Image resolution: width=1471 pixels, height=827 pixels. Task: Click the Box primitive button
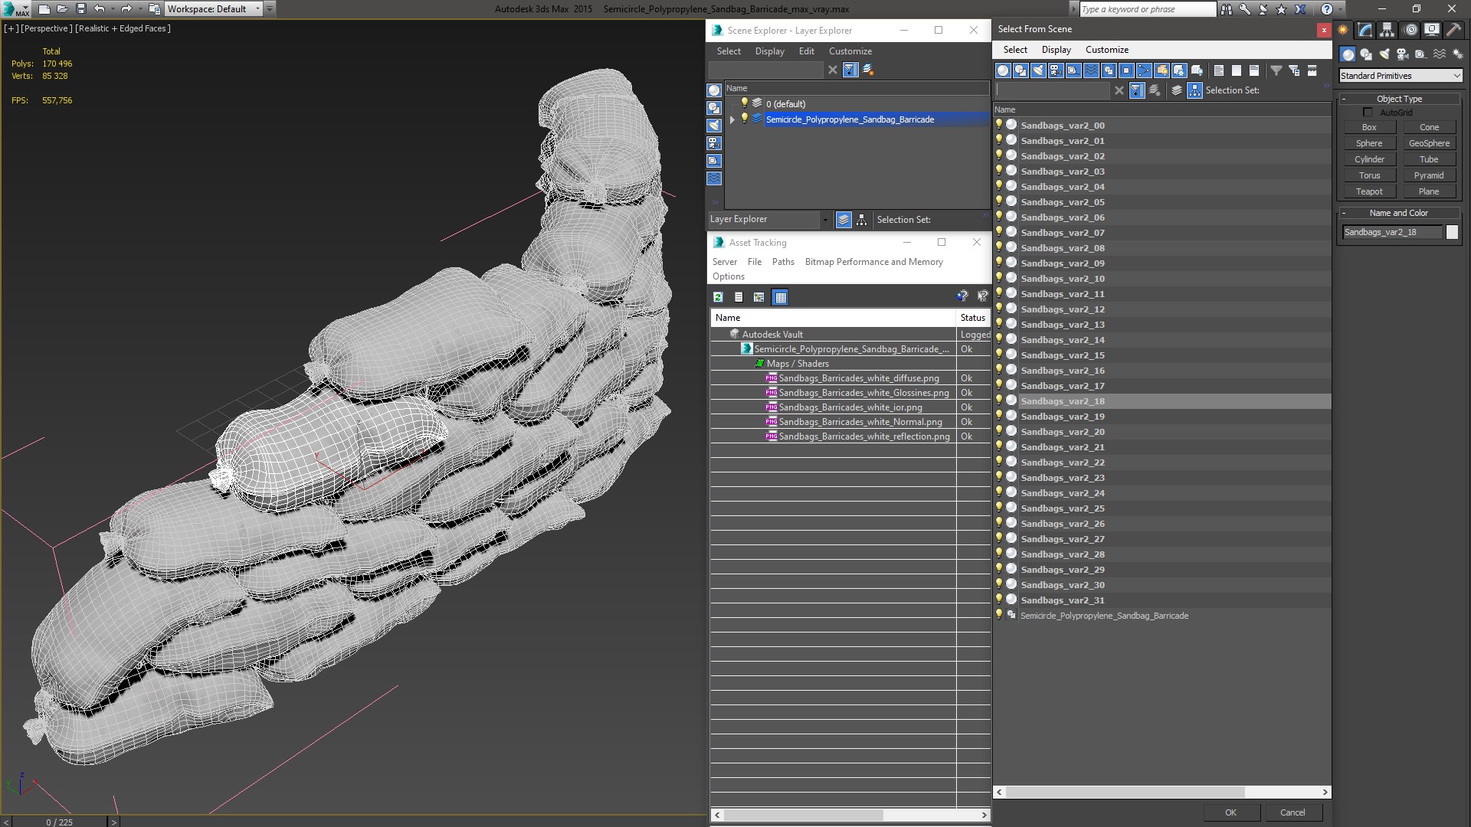(x=1369, y=127)
